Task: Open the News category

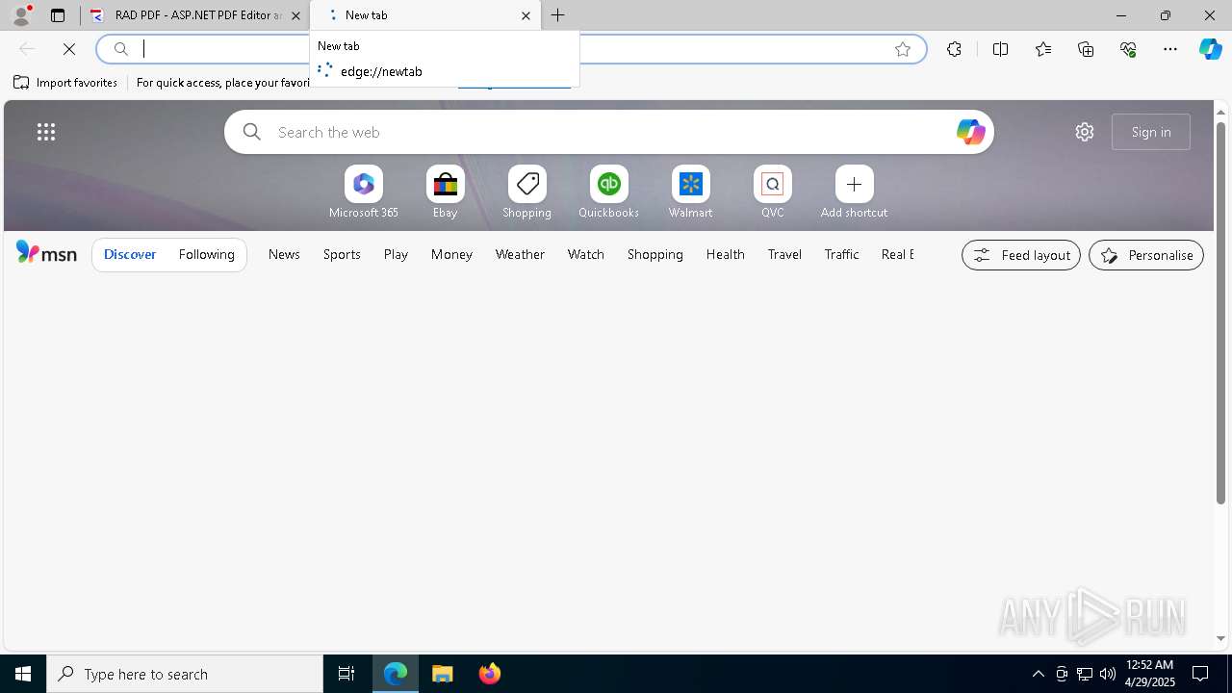Action: (x=284, y=254)
